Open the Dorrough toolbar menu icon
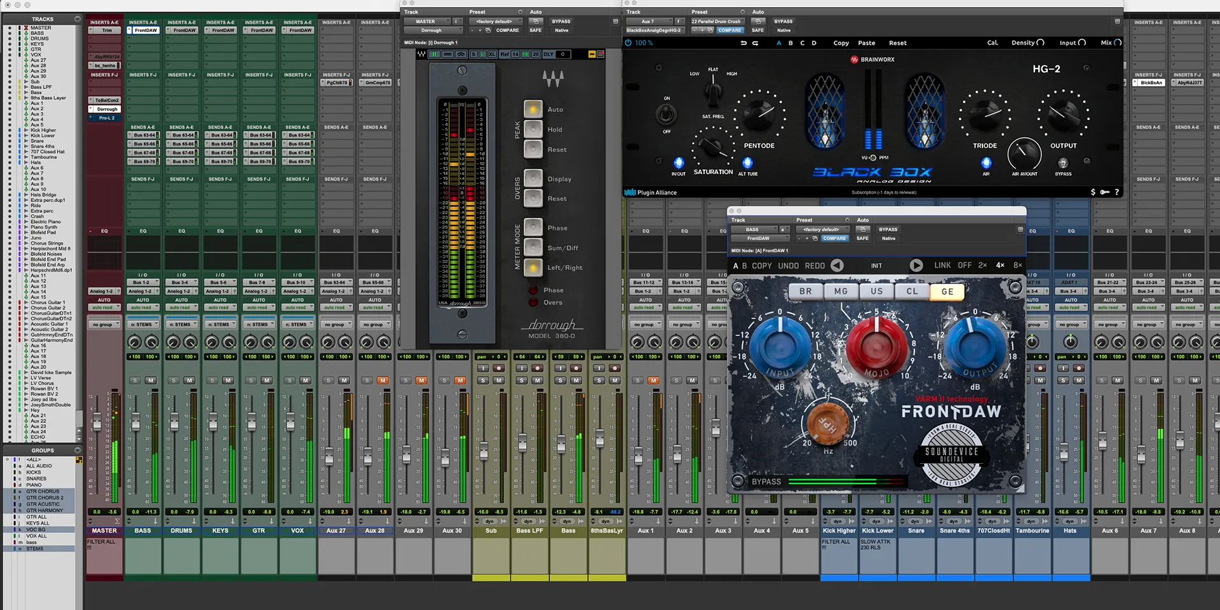 click(x=600, y=54)
